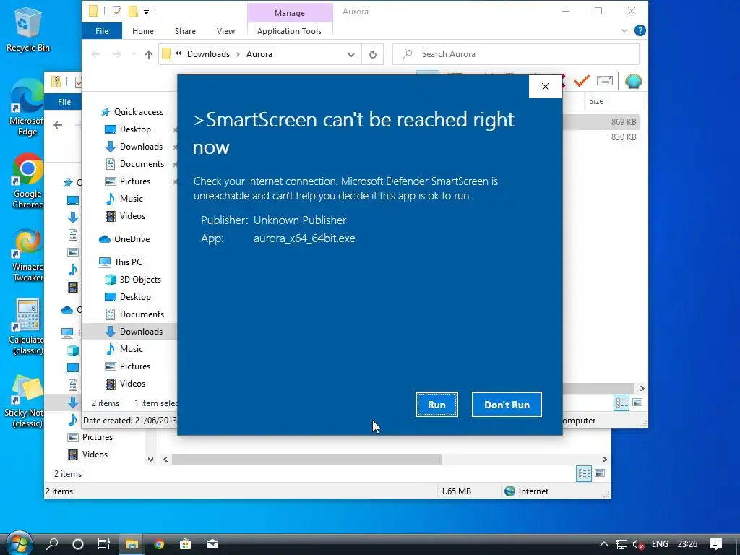The width and height of the screenshot is (740, 555).
Task: Open the Quick Access Toolbar customize dropdown
Action: [x=146, y=12]
